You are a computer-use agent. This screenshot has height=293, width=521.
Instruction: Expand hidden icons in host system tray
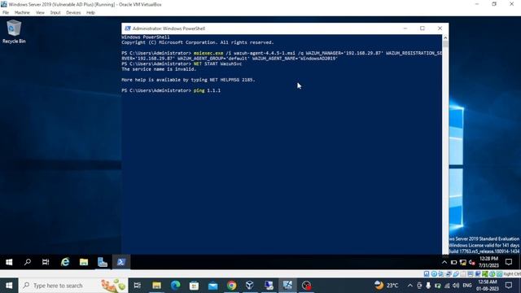pyautogui.click(x=409, y=286)
